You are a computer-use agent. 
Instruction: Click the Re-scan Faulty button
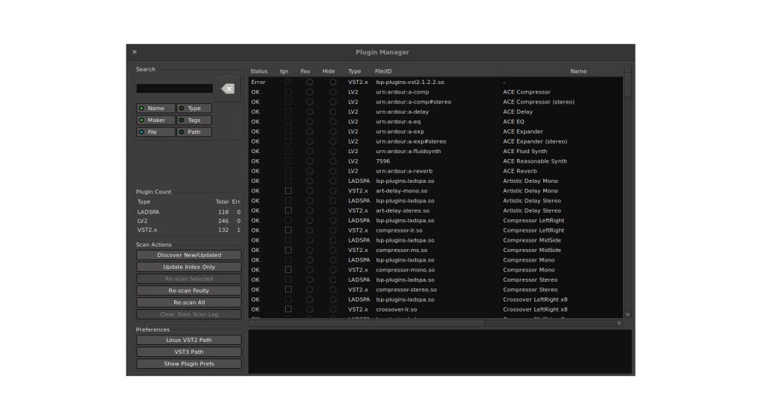[189, 291]
